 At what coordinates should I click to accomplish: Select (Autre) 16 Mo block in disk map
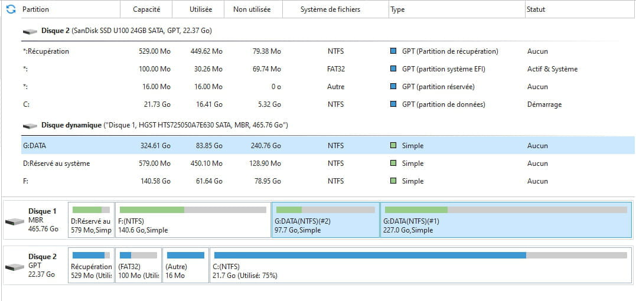186,266
